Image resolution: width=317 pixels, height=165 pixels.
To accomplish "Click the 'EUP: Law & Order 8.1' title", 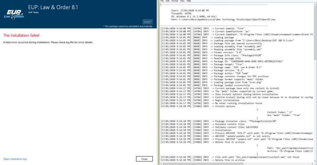I will coord(53,7).
